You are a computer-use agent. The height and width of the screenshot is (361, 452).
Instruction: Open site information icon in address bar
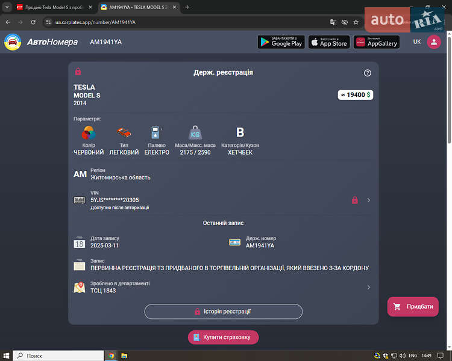click(48, 22)
